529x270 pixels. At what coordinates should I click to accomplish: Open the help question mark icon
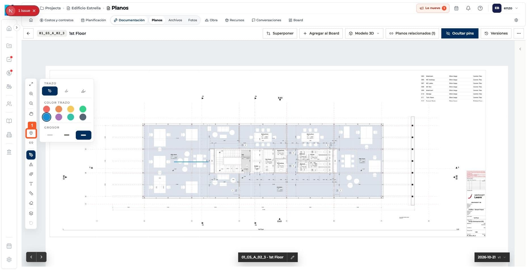(x=480, y=8)
